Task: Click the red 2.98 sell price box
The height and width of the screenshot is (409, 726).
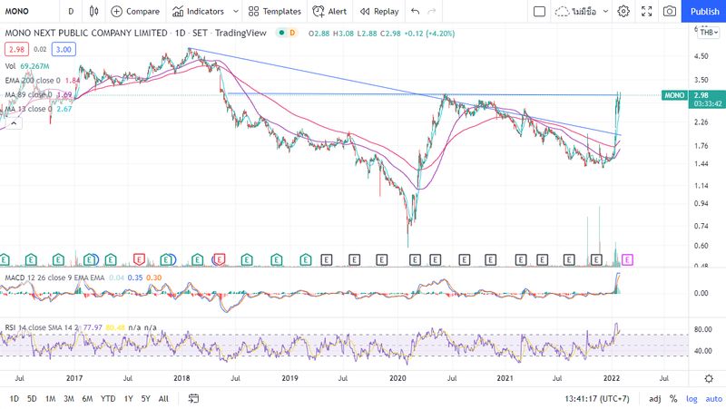Action: pyautogui.click(x=16, y=50)
